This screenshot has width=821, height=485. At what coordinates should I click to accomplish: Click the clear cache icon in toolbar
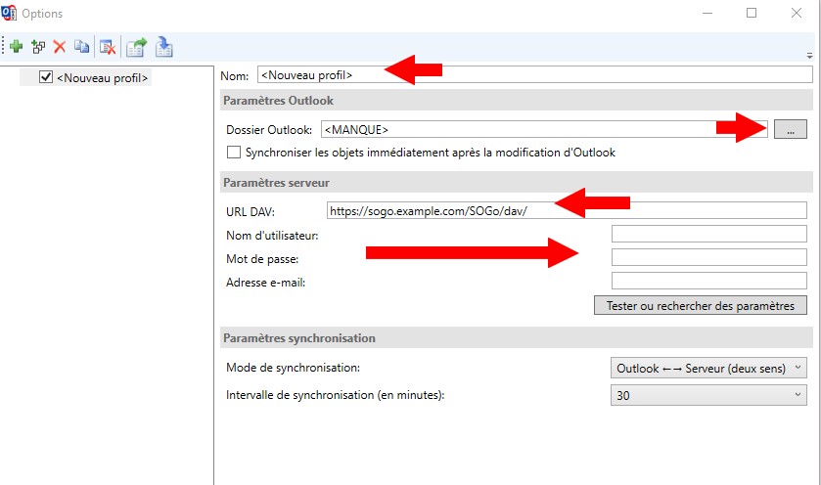click(108, 46)
